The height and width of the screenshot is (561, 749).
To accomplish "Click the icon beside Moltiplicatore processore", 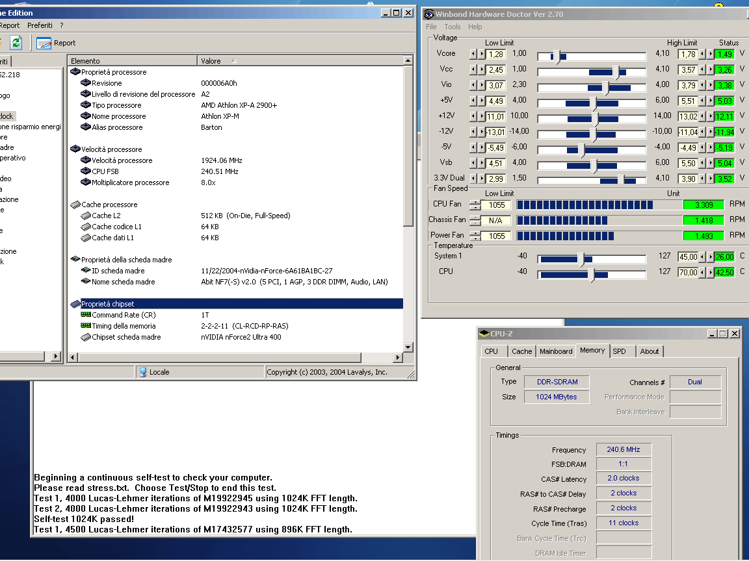I will [86, 182].
